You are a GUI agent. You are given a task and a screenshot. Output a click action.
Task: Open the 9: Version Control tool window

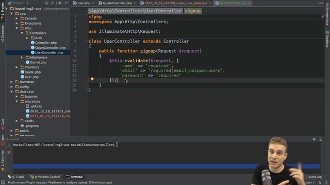tap(45, 177)
